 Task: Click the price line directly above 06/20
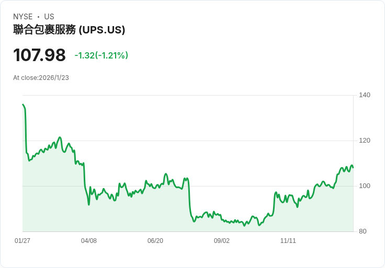[x=155, y=184]
